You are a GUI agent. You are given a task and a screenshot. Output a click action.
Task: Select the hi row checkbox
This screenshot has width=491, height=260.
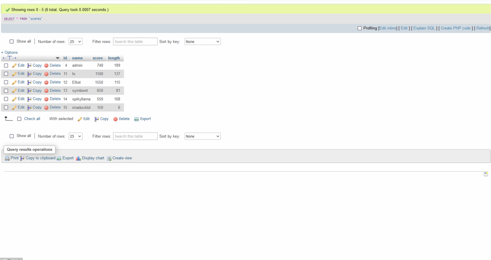(x=6, y=74)
